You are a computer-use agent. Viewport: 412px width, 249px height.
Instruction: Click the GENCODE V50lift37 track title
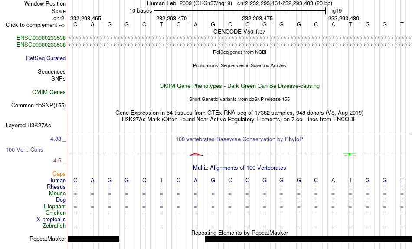(239, 32)
